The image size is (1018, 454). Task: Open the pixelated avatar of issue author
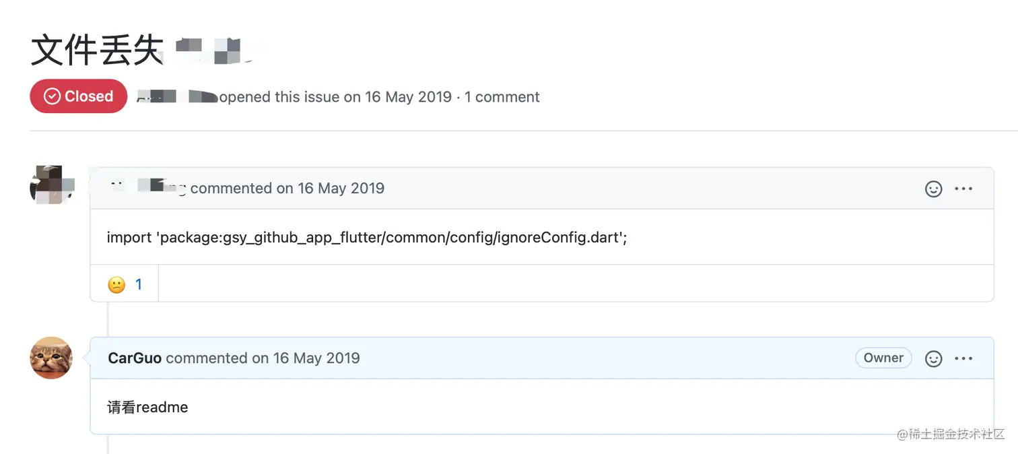tap(51, 186)
